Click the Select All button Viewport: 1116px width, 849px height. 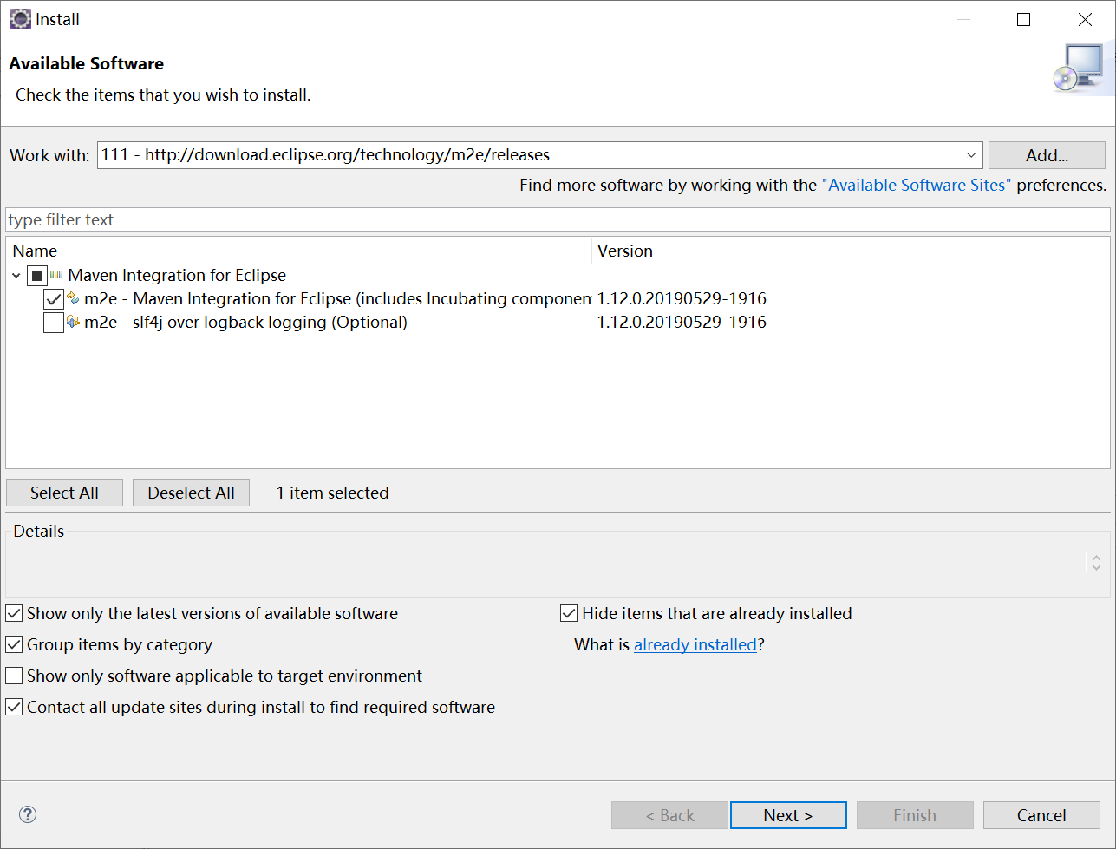[x=64, y=493]
